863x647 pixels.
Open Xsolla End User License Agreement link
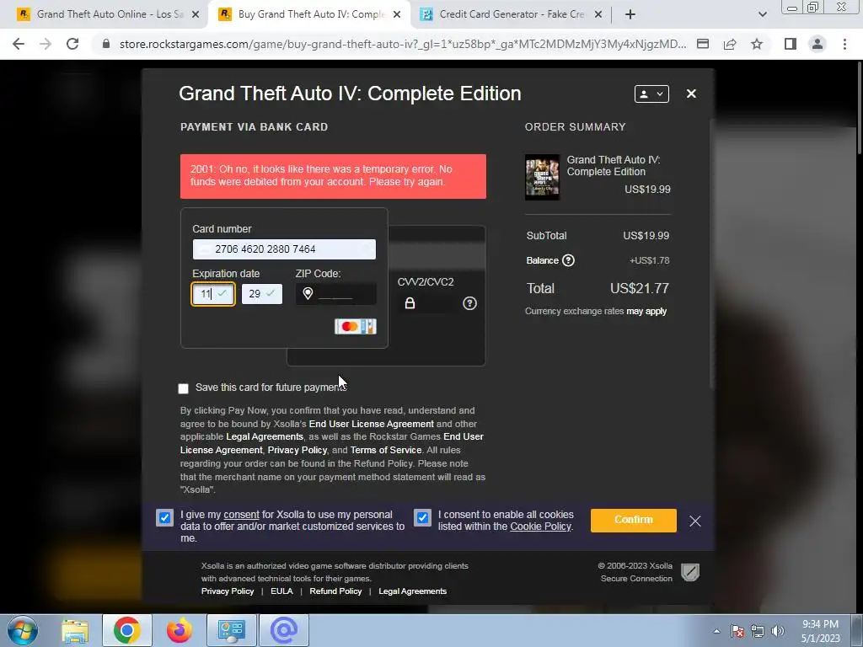(x=372, y=425)
